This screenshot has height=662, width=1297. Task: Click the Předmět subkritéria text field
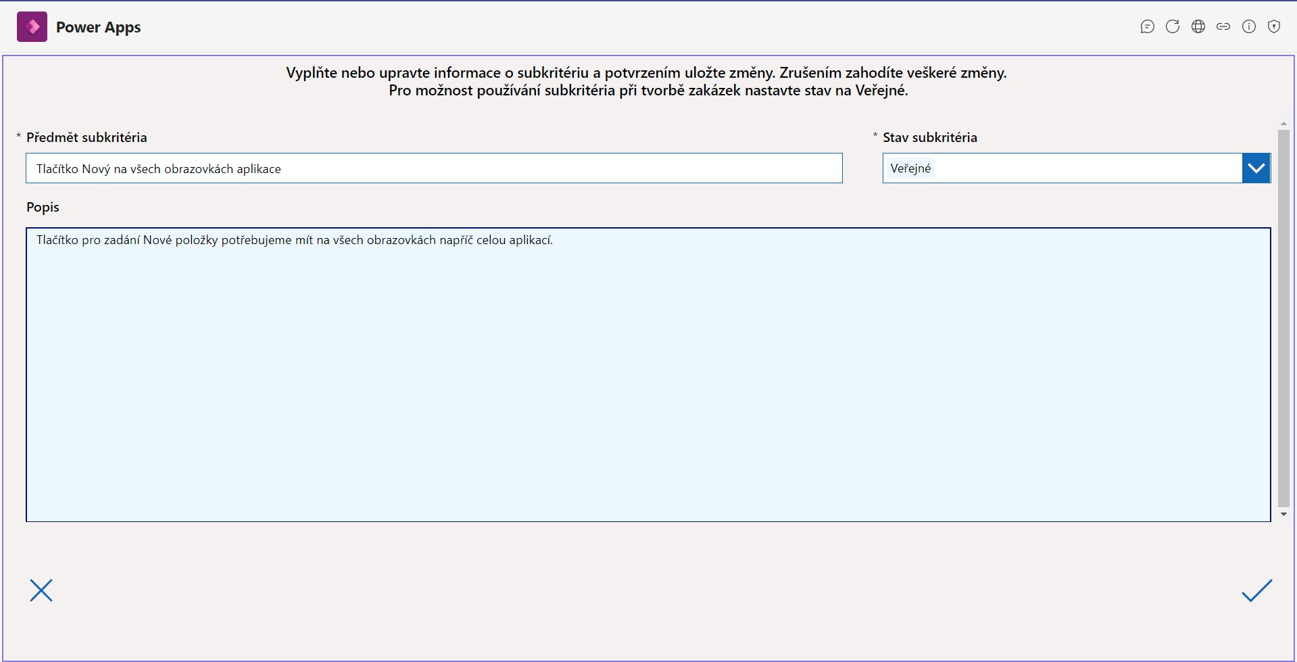tap(434, 168)
